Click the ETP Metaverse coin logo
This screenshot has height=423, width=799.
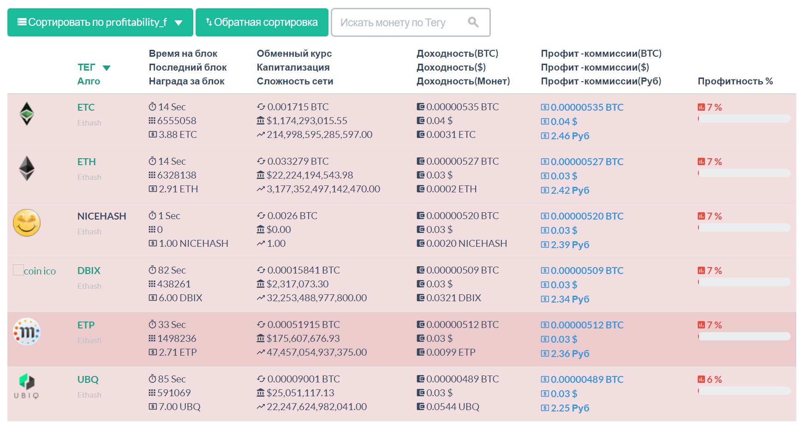(27, 331)
